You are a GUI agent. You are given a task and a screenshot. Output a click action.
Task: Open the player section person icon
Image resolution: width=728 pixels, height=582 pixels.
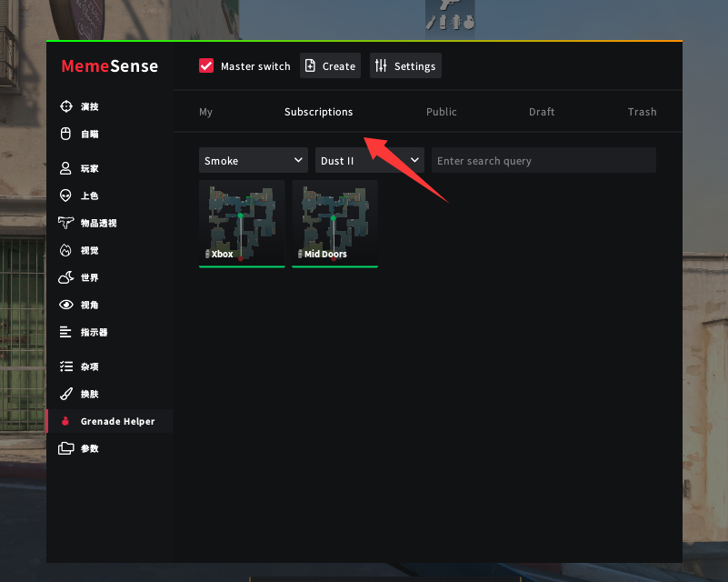pyautogui.click(x=65, y=168)
